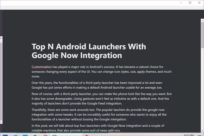Click the underlined word "Customisation"
This screenshot has height=136, width=204.
pos(42,67)
